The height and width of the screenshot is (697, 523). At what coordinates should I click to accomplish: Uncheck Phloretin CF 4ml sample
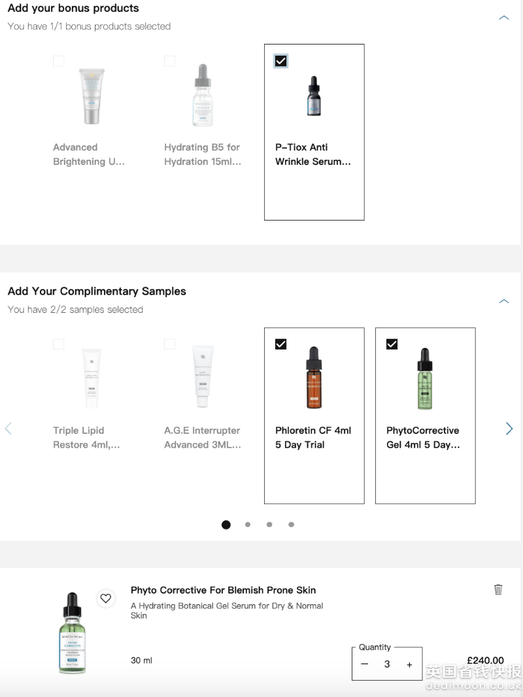pos(281,344)
